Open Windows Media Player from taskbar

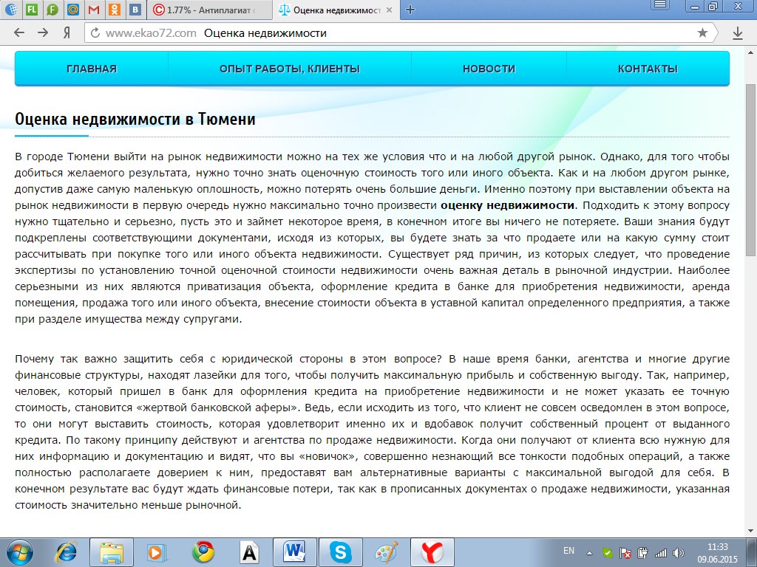point(157,552)
